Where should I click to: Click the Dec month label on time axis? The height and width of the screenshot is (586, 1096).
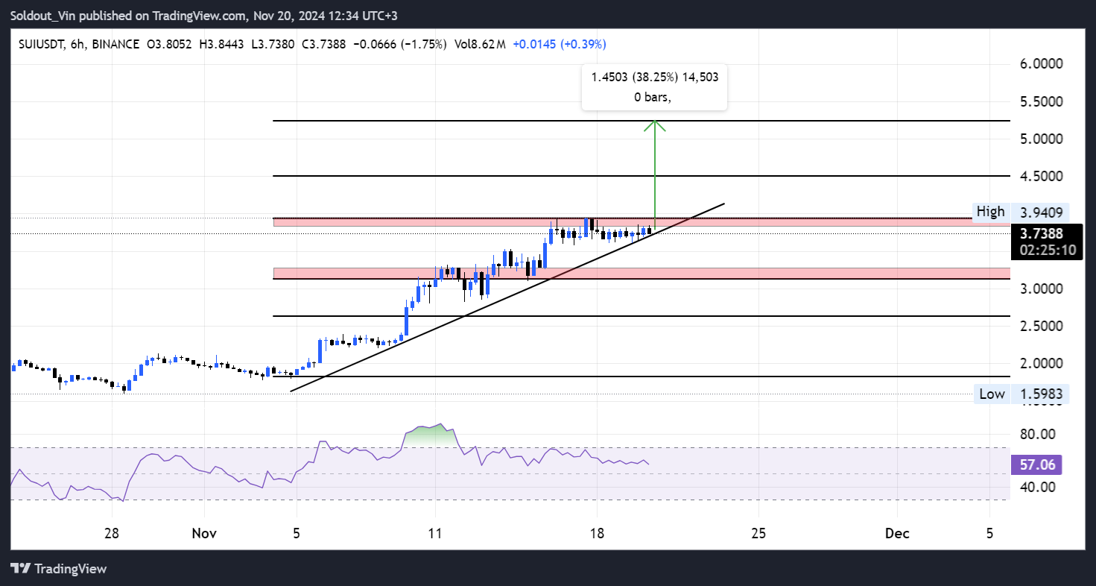[897, 534]
